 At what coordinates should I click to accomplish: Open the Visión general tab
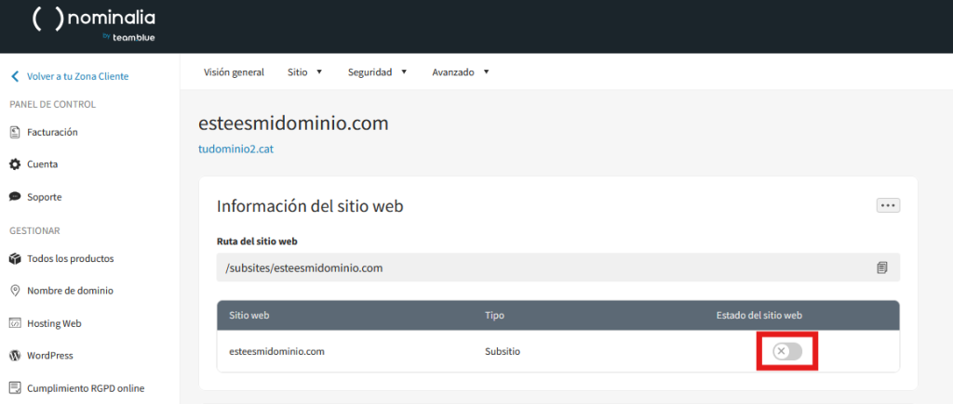[x=234, y=72]
